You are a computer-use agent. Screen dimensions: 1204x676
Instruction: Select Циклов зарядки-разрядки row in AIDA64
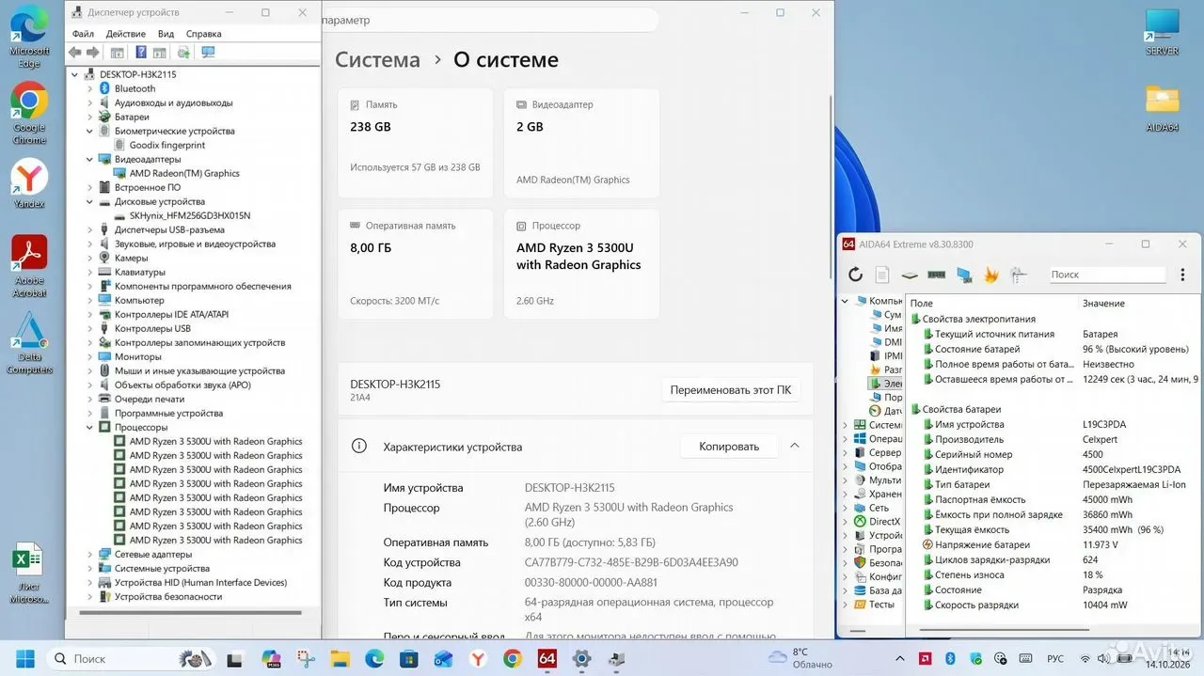point(1053,559)
